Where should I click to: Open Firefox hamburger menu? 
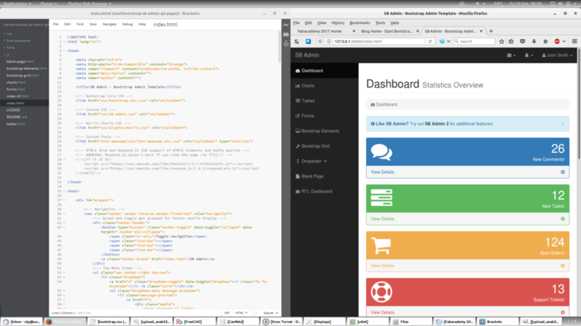(574, 41)
